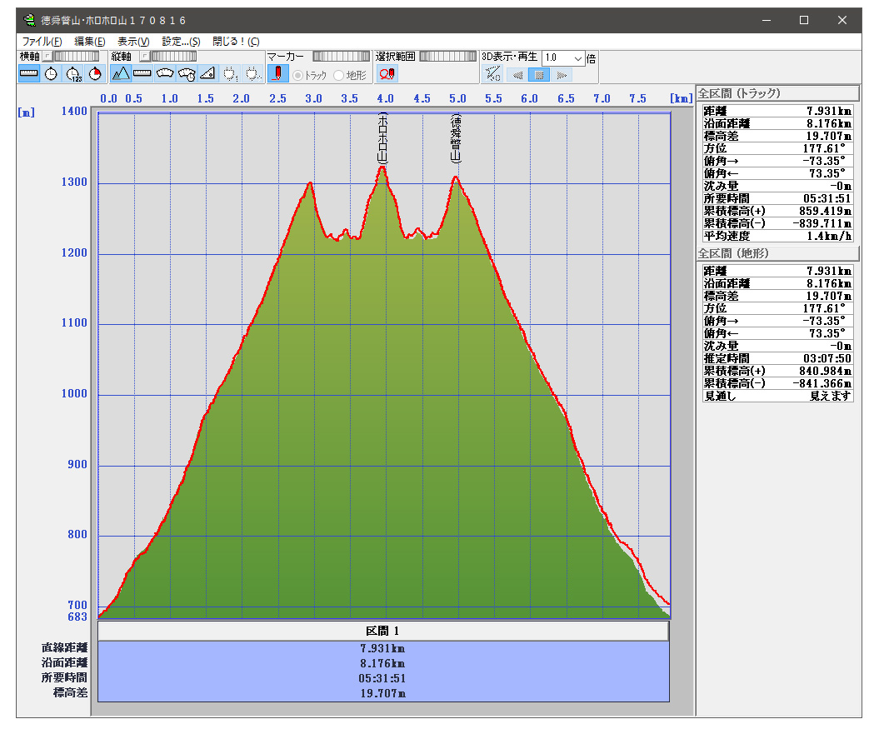Click the 閉じる！(C) menu button

[236, 41]
